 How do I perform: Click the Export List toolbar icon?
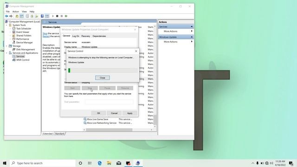pyautogui.click(x=36, y=16)
